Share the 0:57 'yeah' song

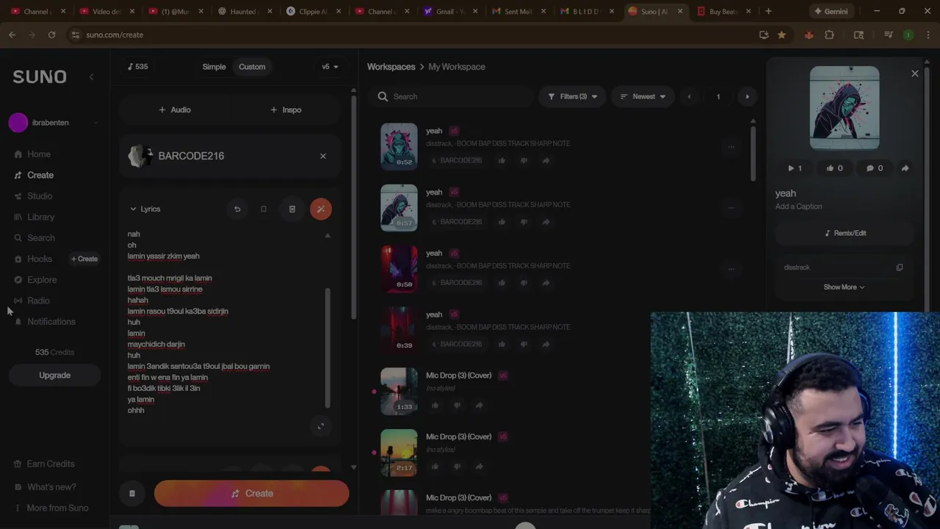pos(546,222)
